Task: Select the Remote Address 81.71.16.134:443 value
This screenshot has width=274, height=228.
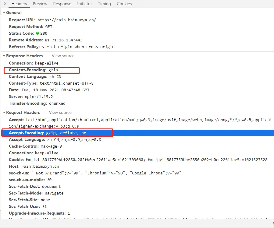Action: tap(64, 40)
